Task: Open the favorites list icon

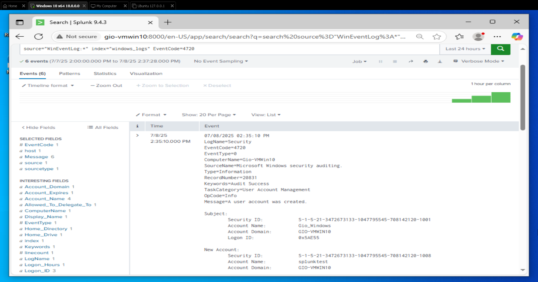Action: tap(459, 37)
